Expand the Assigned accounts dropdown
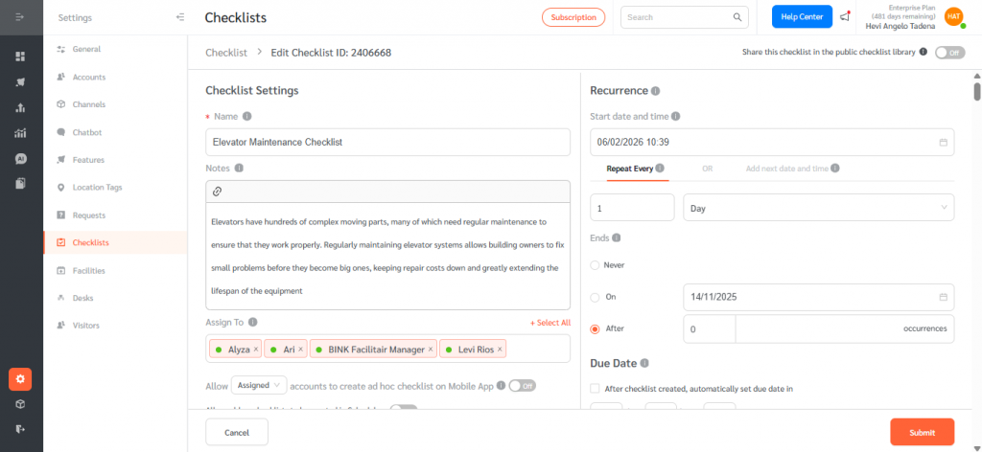 [x=259, y=385]
